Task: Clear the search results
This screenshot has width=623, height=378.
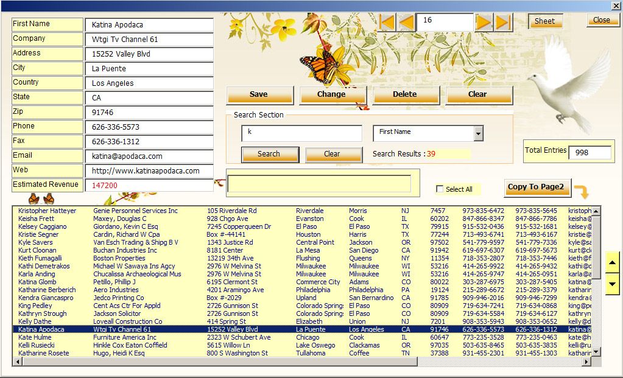Action: coord(333,155)
